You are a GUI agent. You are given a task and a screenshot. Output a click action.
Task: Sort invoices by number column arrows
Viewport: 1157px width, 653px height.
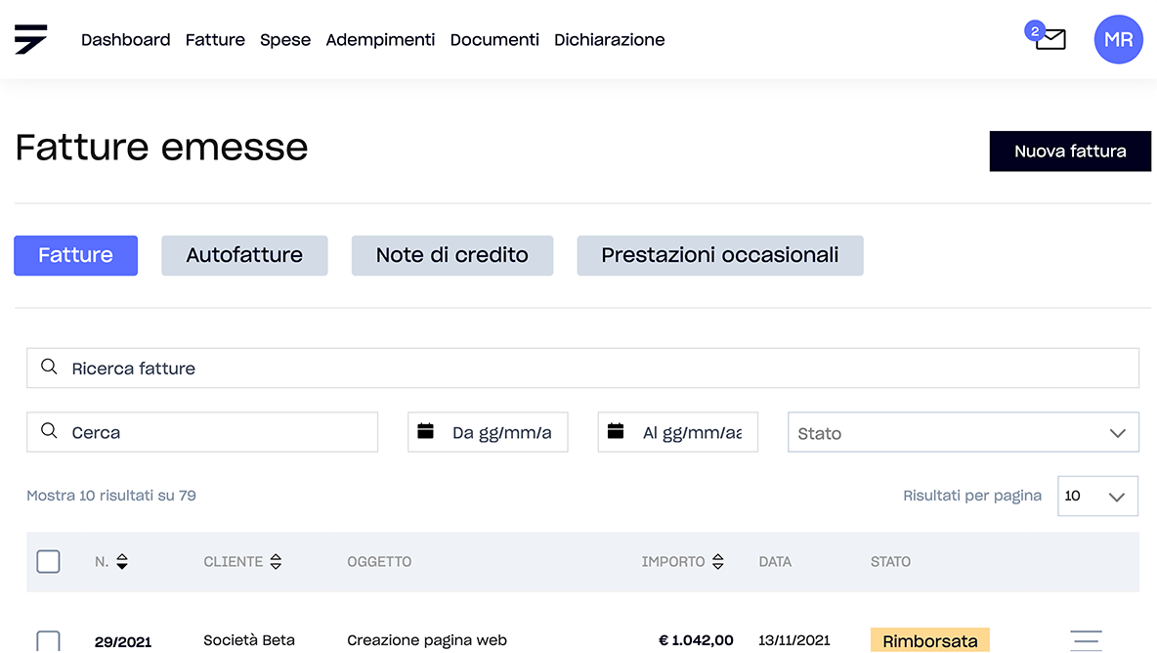click(122, 562)
